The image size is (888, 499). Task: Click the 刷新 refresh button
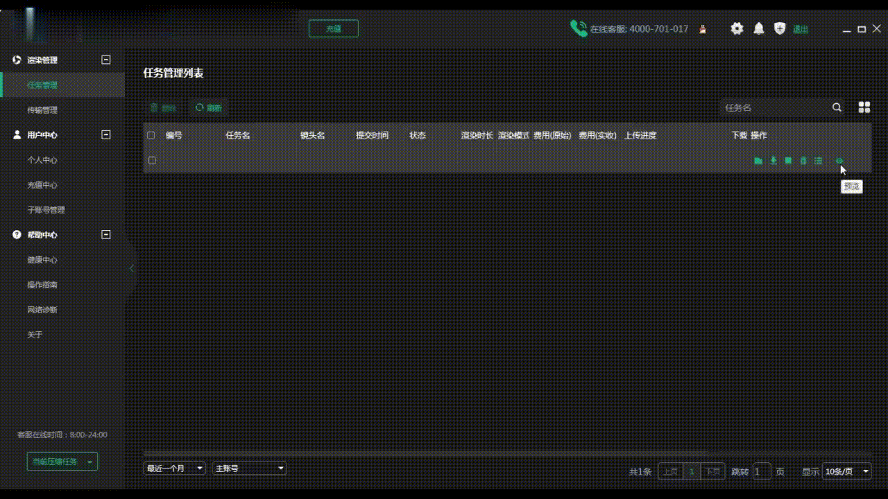pos(209,108)
